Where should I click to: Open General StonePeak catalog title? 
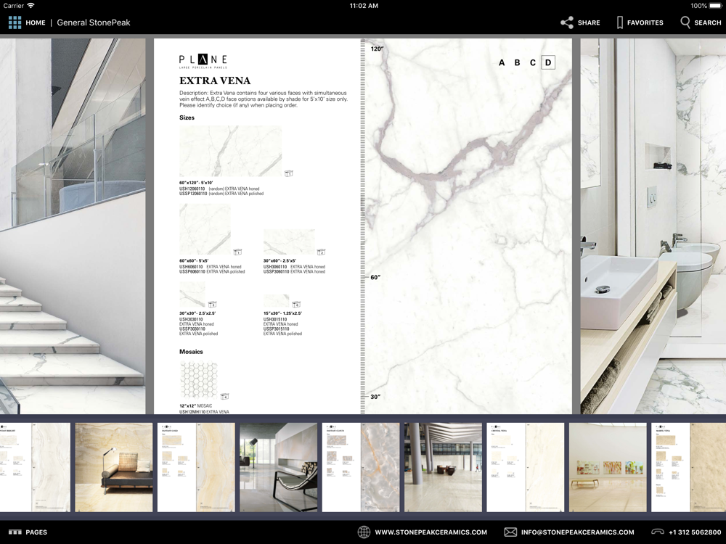[x=94, y=22]
